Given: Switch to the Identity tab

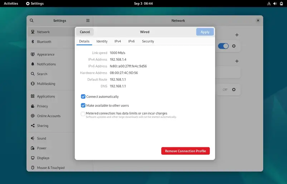Looking at the screenshot, I should [x=102, y=41].
